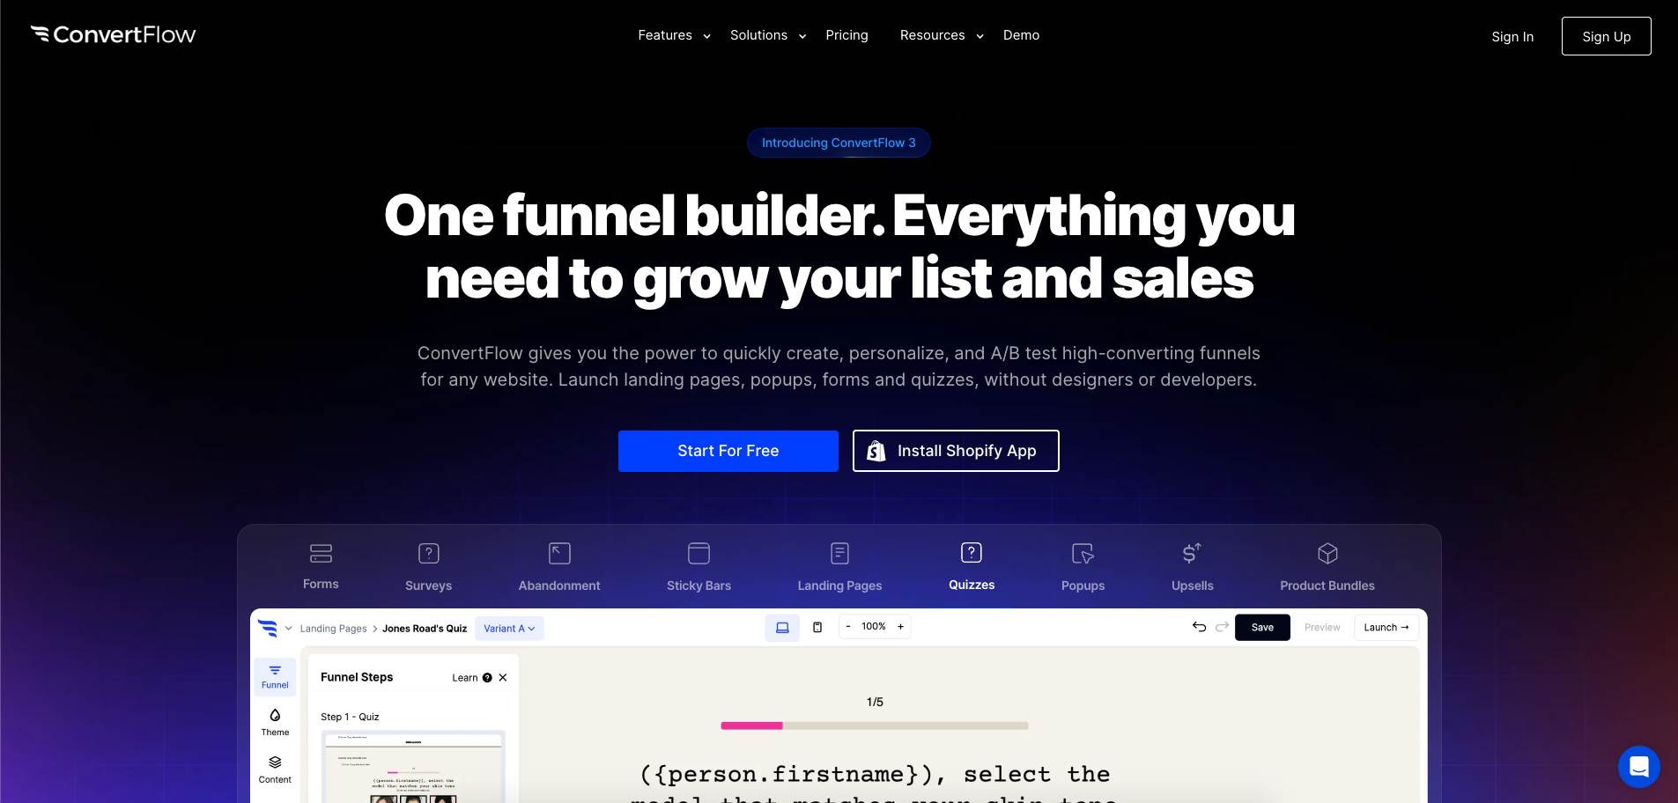Select the Quizzes tab icon
Screen dimensions: 1678x803
tap(972, 552)
